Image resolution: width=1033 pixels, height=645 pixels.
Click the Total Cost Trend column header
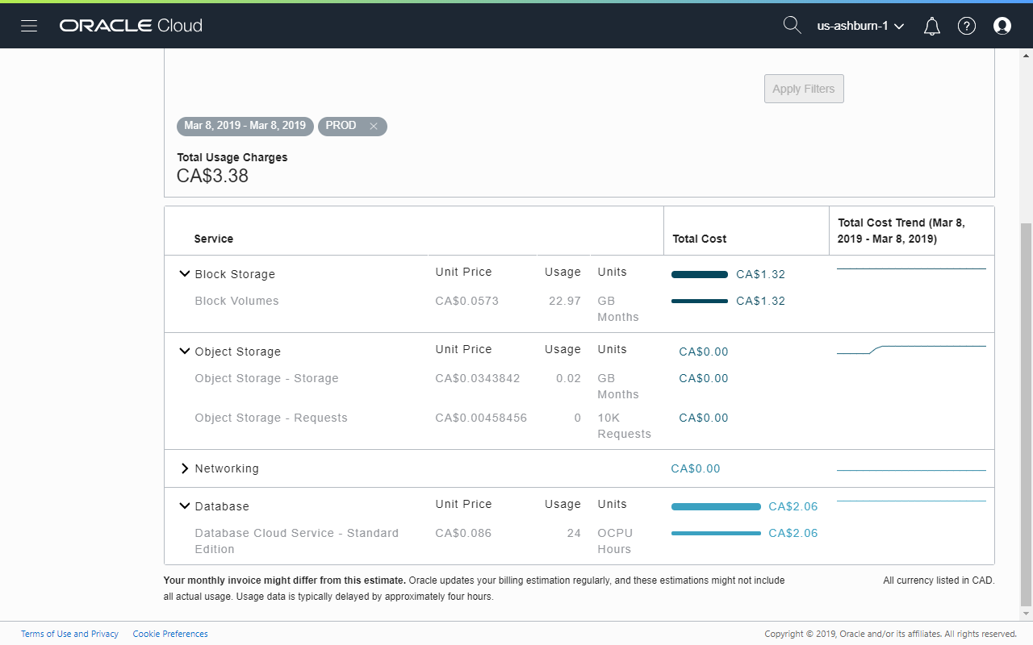(x=901, y=231)
